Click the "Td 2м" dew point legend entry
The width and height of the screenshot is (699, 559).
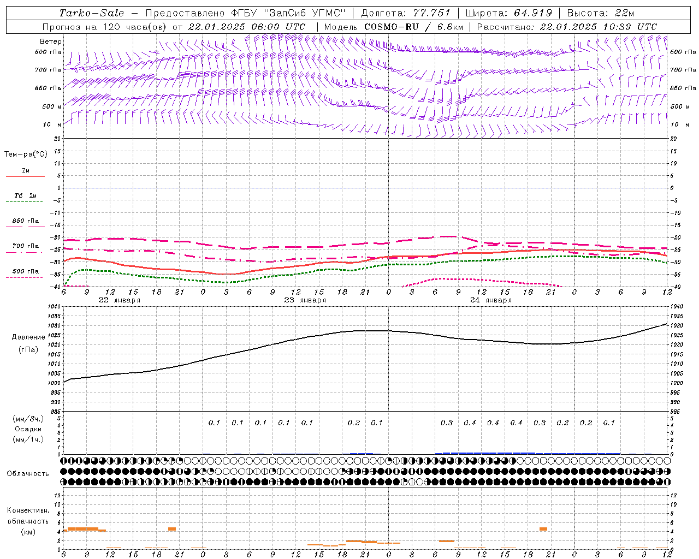(x=26, y=195)
